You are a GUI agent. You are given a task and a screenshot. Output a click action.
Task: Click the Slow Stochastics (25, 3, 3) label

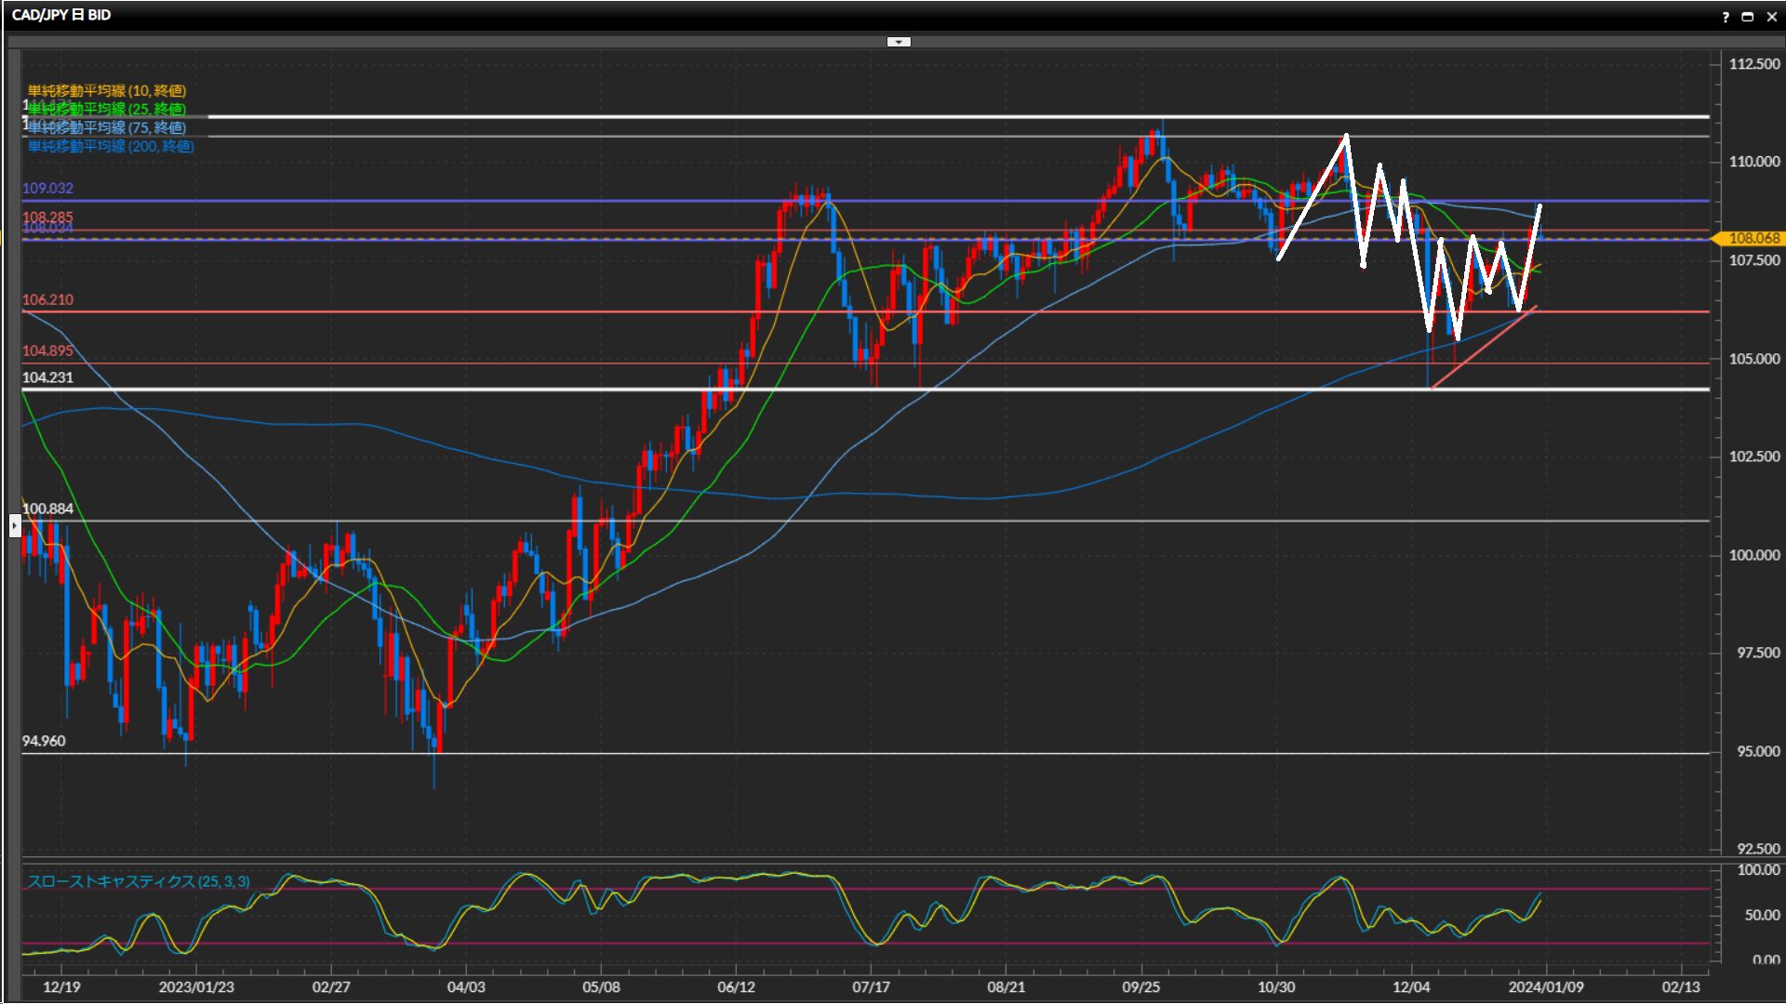click(139, 881)
